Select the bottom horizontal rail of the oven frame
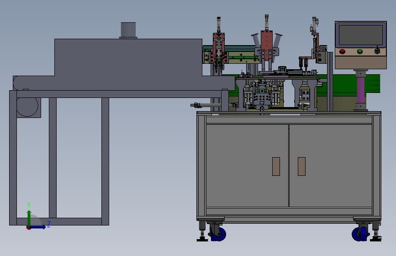Image resolution: width=396 pixels, height=256 pixels. click(59, 222)
